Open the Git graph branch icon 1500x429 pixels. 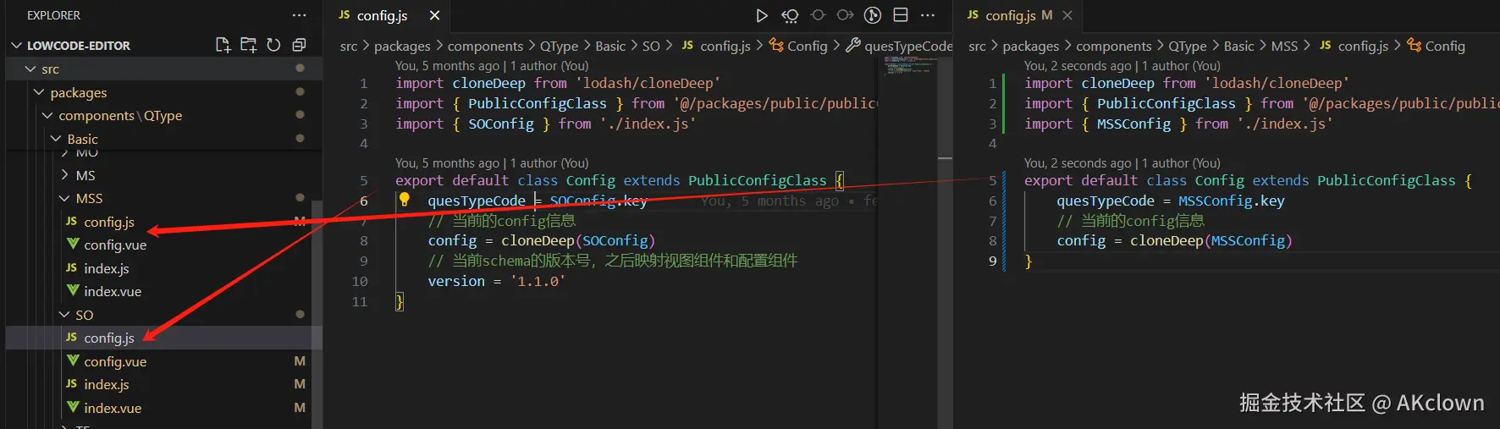873,15
